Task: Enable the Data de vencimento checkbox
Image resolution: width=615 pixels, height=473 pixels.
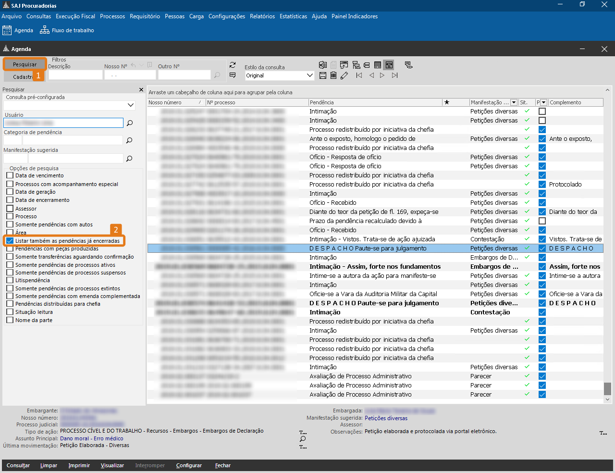Action: pos(10,175)
